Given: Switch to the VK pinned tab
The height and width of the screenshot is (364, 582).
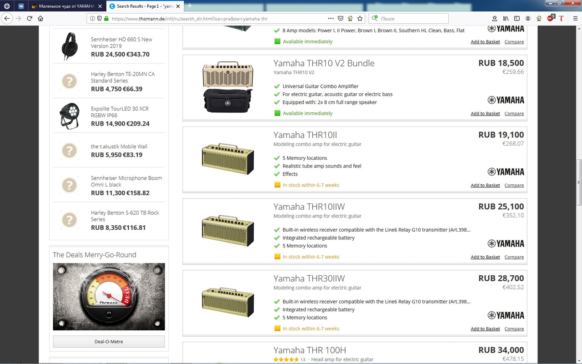Looking at the screenshot, I should 21,6.
